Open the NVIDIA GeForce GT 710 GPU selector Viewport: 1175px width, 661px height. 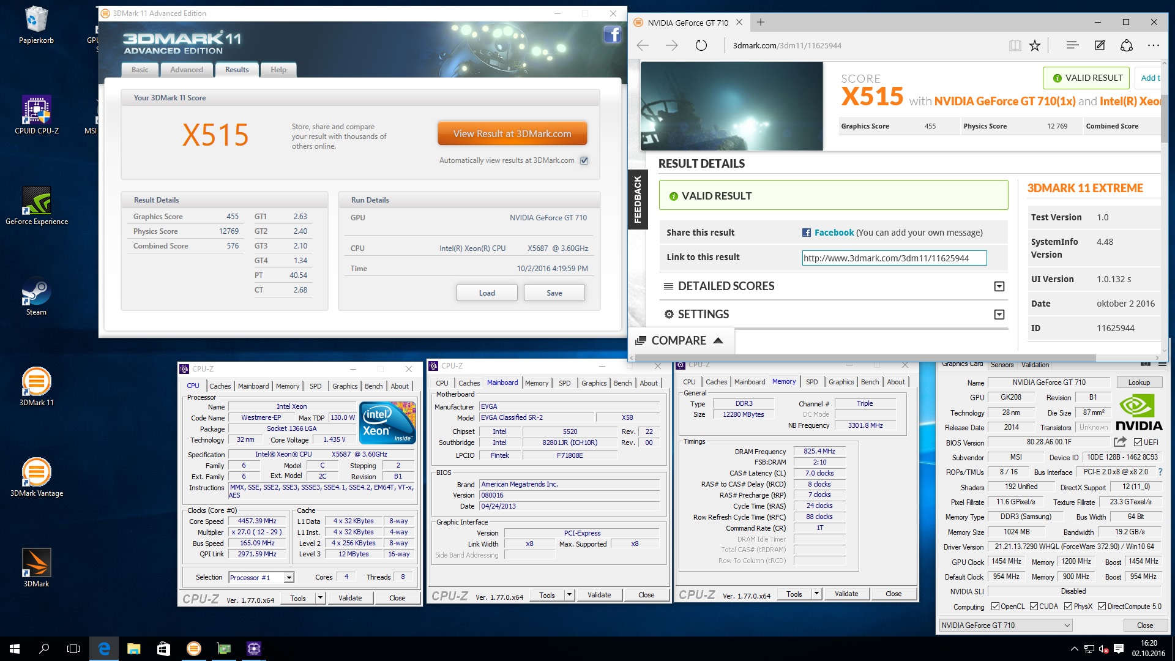[x=1005, y=625]
